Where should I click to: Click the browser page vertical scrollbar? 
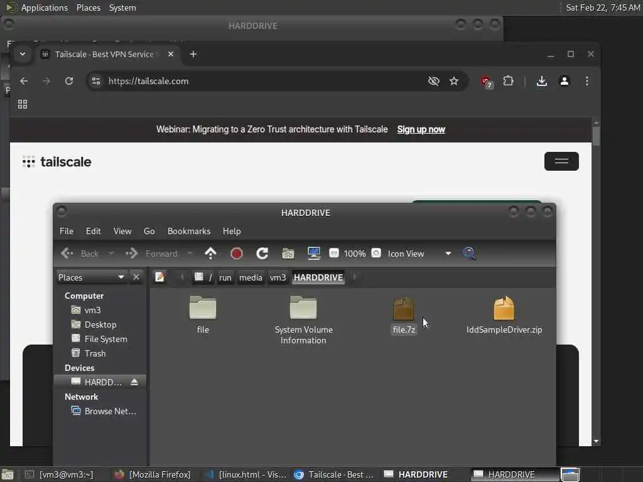(x=596, y=136)
